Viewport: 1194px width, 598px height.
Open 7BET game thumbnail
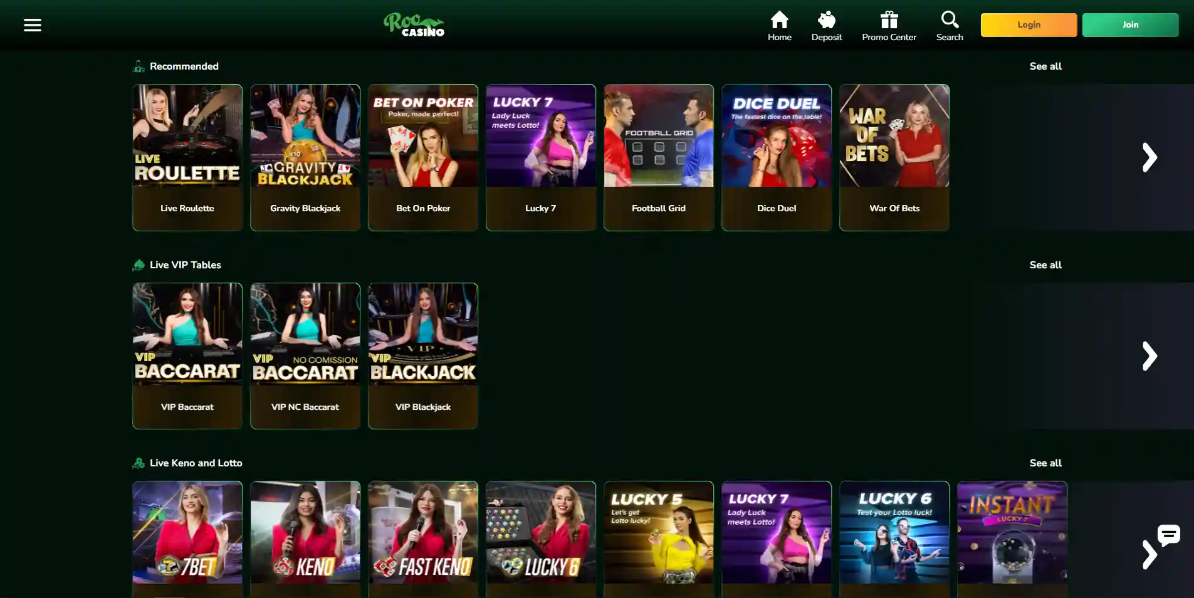pos(187,532)
